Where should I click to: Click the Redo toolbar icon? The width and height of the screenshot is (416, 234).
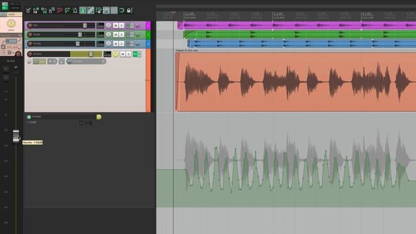pos(67,10)
